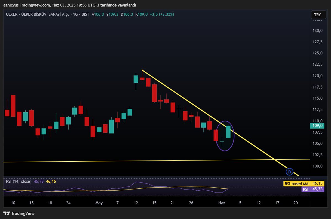The height and width of the screenshot is (219, 331).
Task: Click the May label on time axis
Action: click(99, 203)
